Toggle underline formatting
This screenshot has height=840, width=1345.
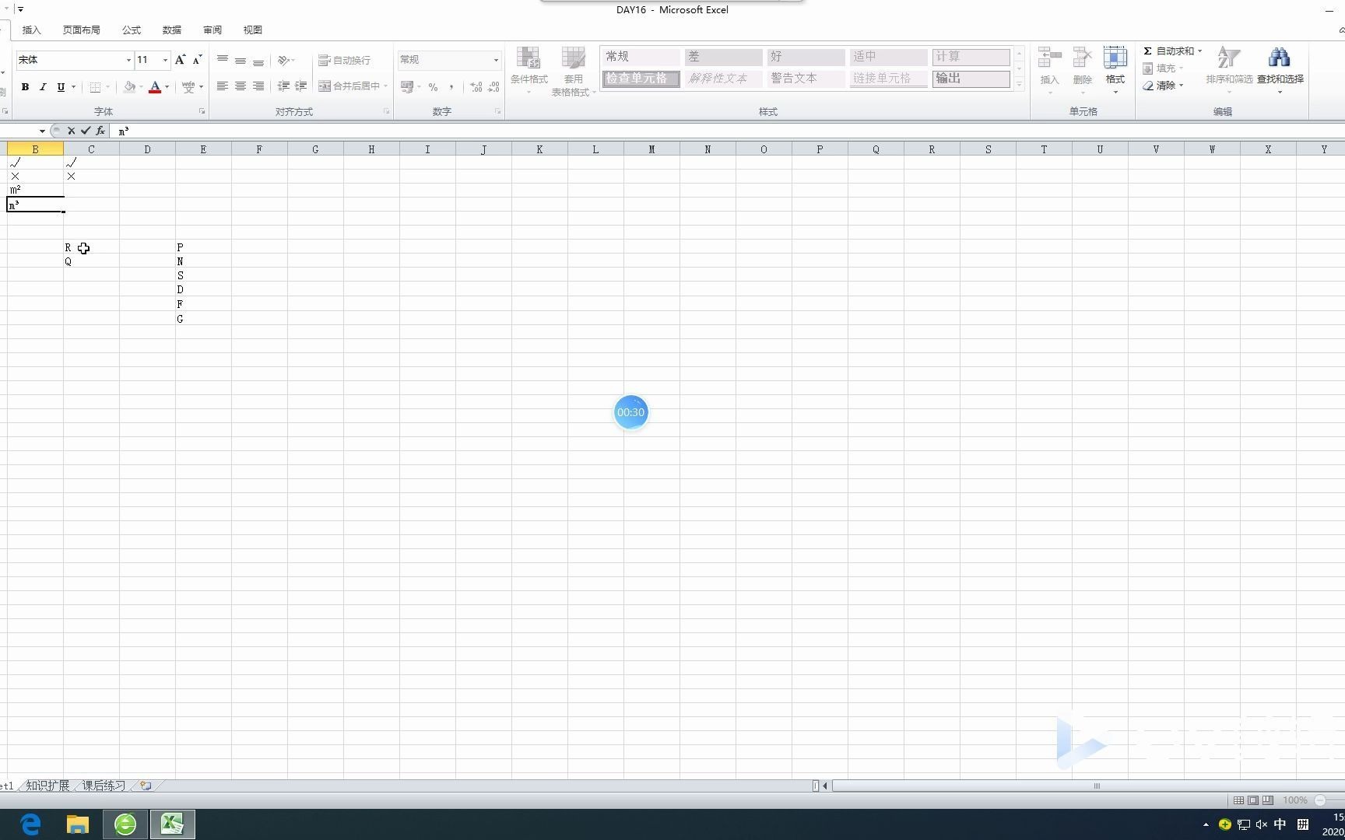(x=61, y=87)
